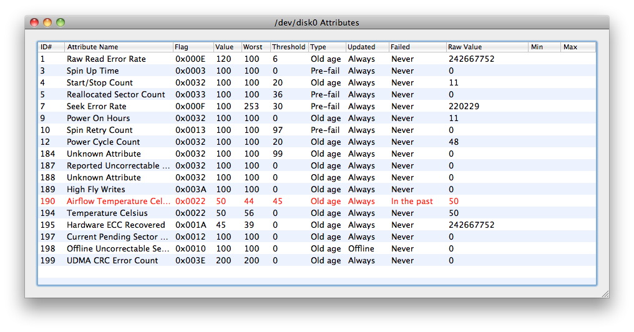
Task: Click raw value 48 in Power Cycle row
Action: coord(454,142)
